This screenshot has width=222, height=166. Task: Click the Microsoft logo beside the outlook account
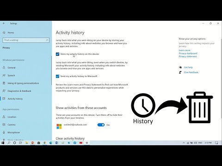(x=59, y=126)
